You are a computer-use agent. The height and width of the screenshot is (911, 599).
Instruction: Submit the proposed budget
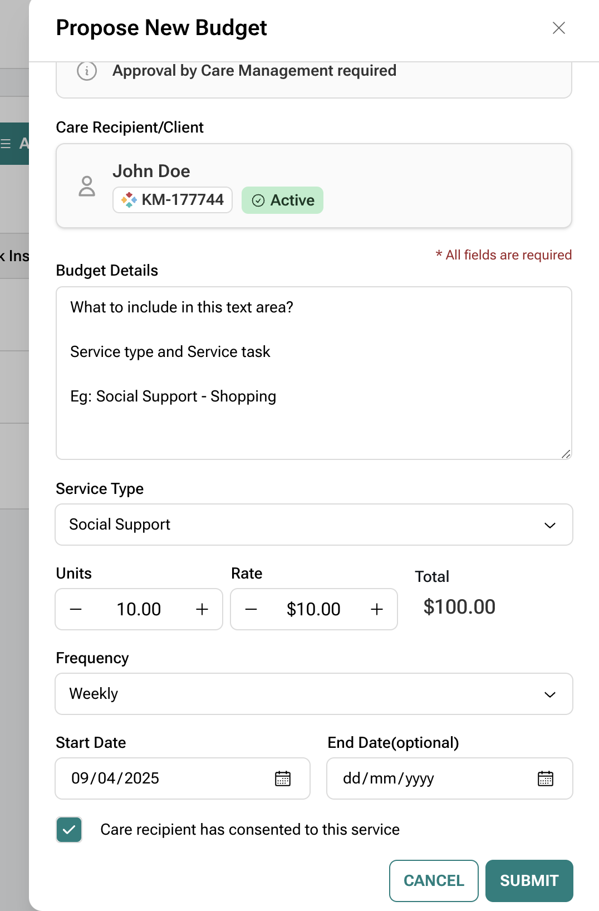click(x=529, y=880)
